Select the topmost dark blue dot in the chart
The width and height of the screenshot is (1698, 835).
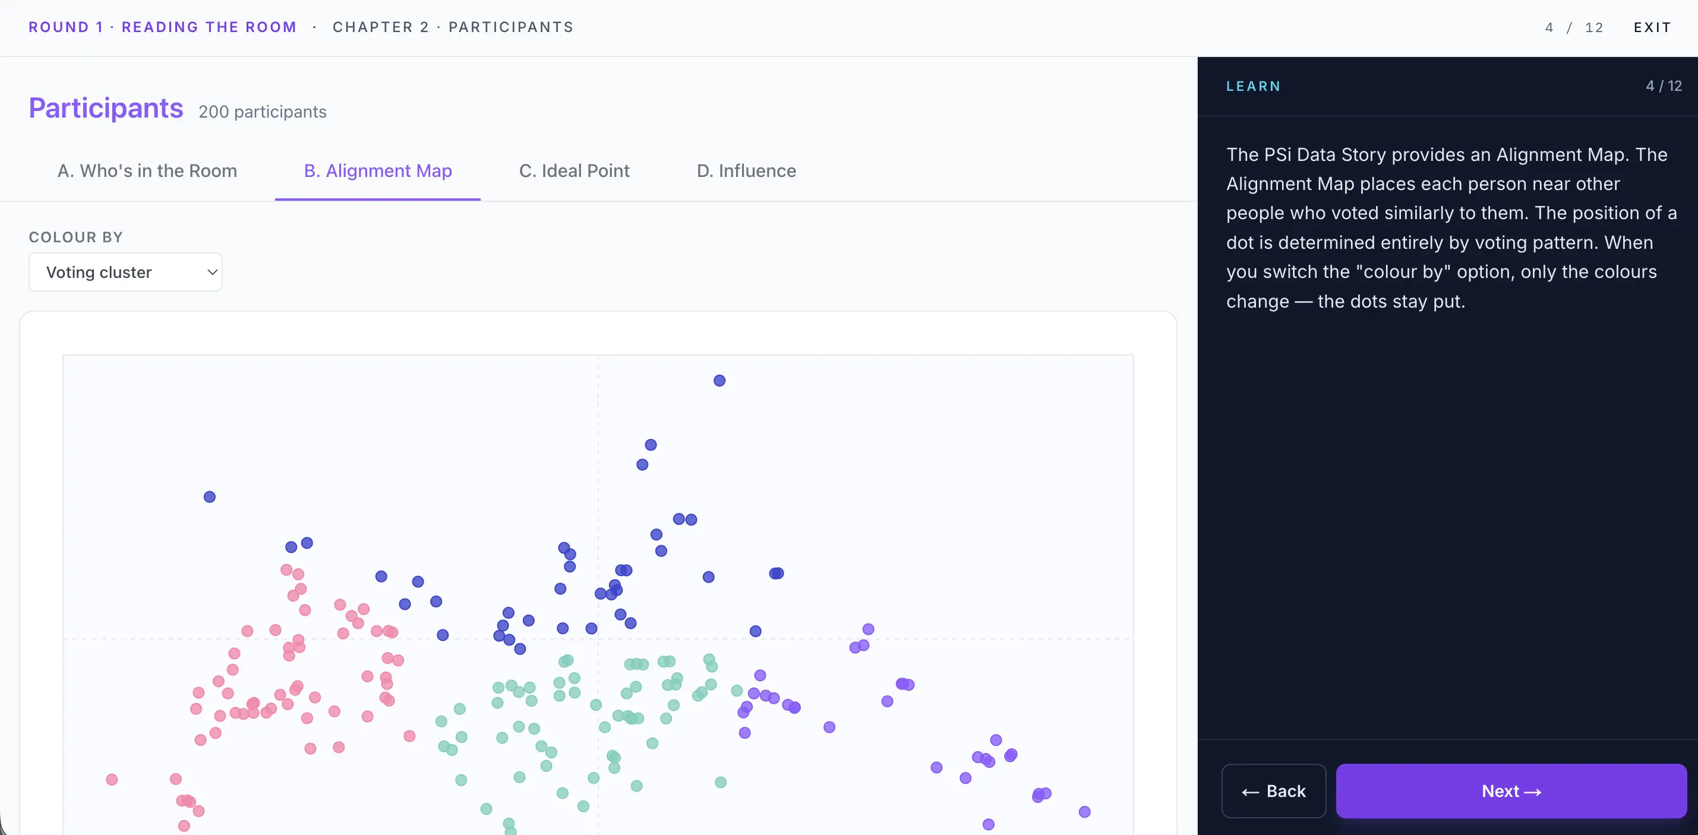[719, 380]
